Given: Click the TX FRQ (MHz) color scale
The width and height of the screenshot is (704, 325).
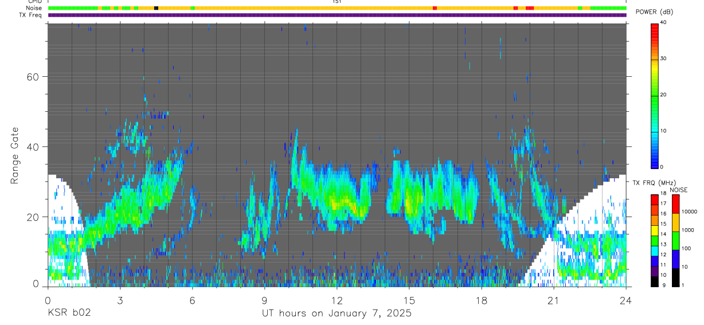Looking at the screenshot, I should click(x=655, y=240).
